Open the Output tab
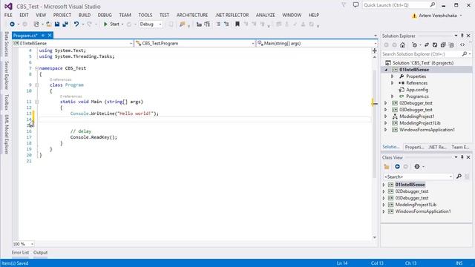 point(40,252)
